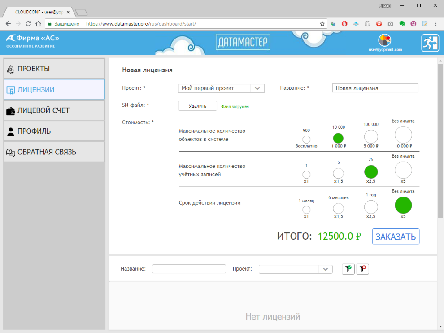The height and width of the screenshot is (333, 444).
Task: Click the Датамастер logo
Action: [243, 42]
